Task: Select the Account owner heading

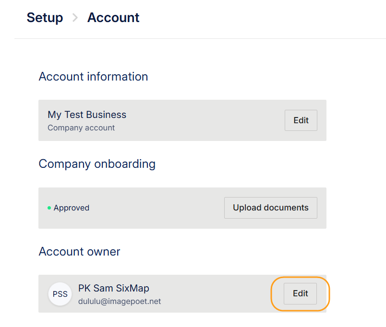Action: 79,251
